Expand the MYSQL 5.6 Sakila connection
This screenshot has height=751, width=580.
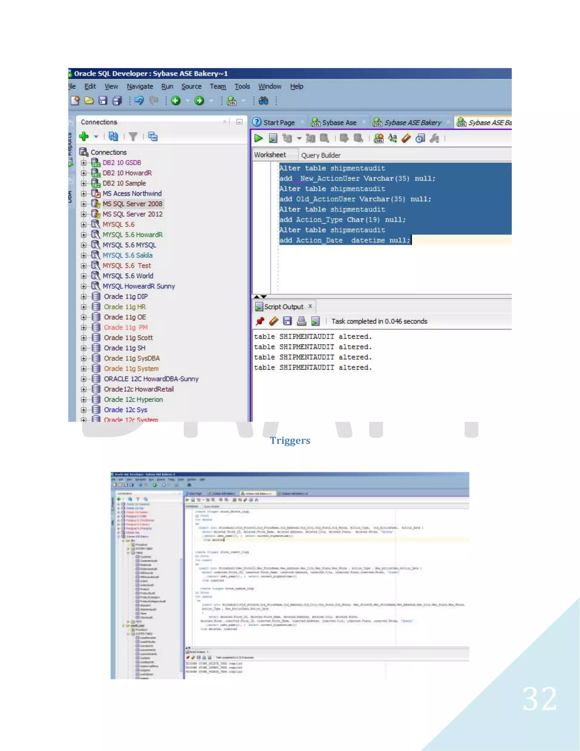coord(84,255)
